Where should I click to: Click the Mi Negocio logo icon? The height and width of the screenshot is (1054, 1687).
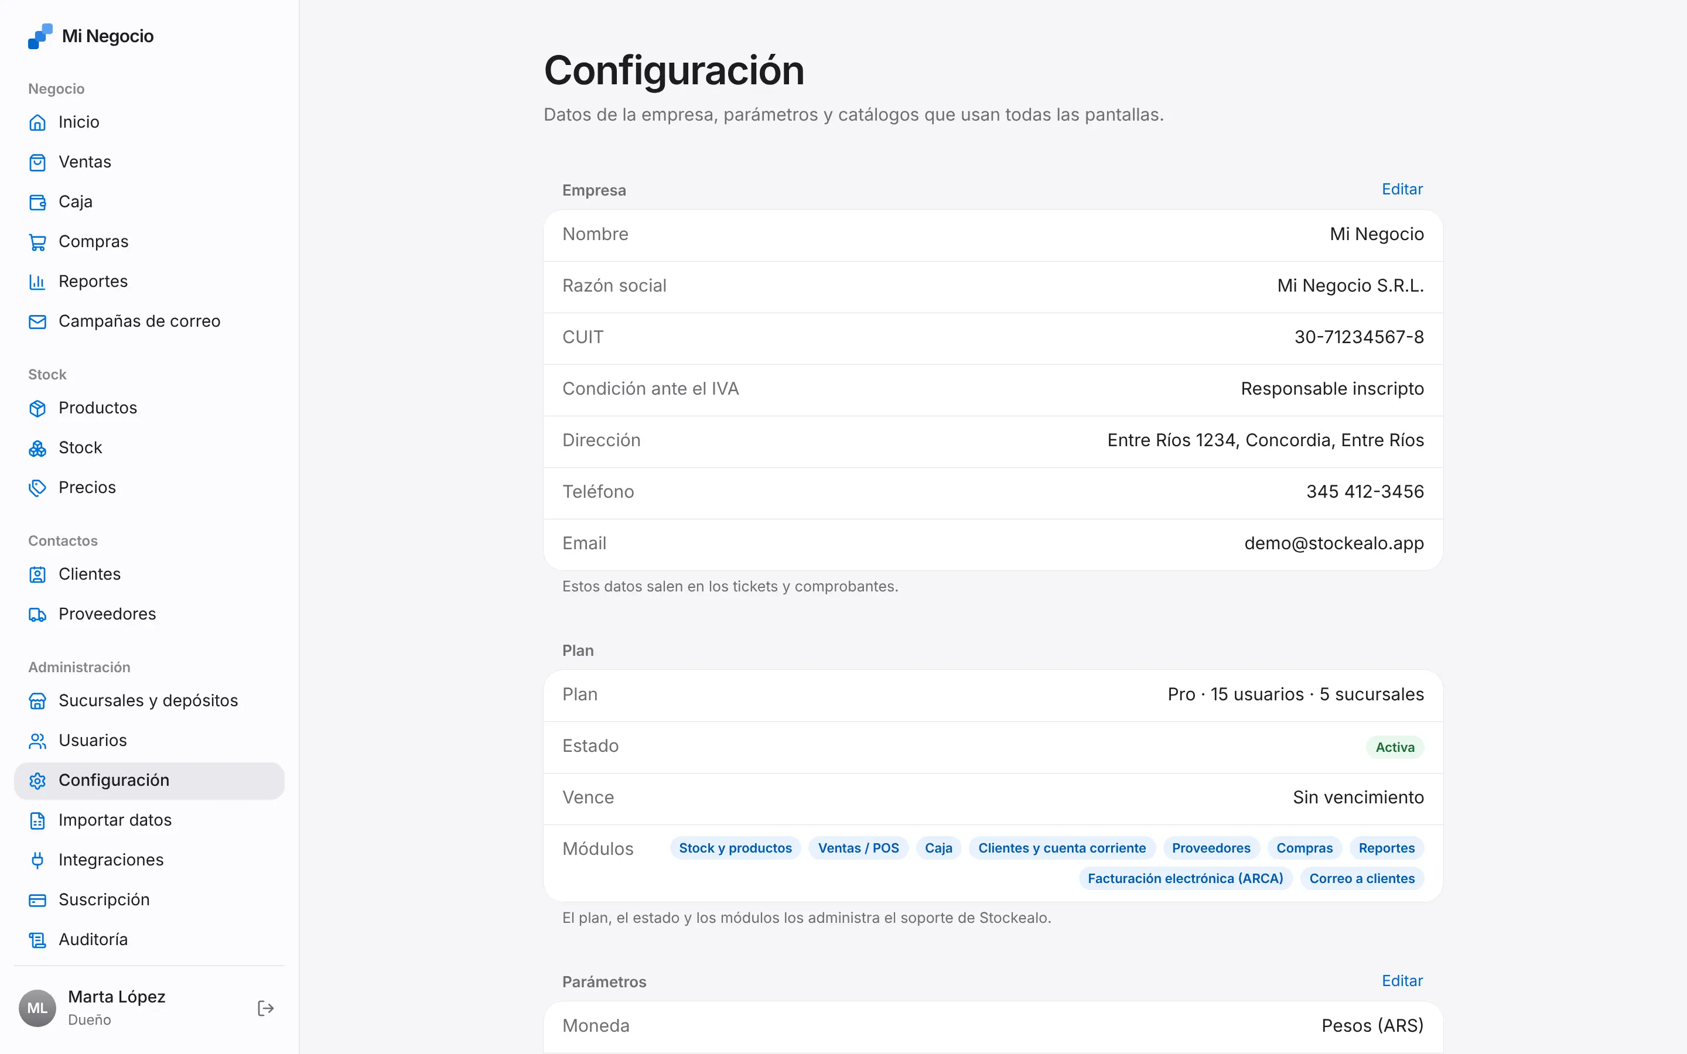(40, 36)
